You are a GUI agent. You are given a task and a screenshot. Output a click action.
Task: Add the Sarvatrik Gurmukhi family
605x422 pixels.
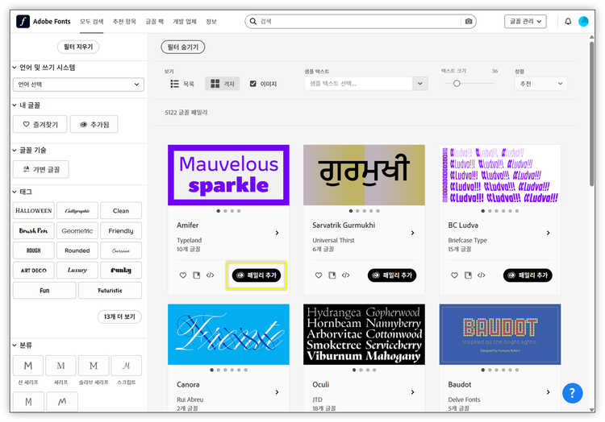tap(392, 275)
